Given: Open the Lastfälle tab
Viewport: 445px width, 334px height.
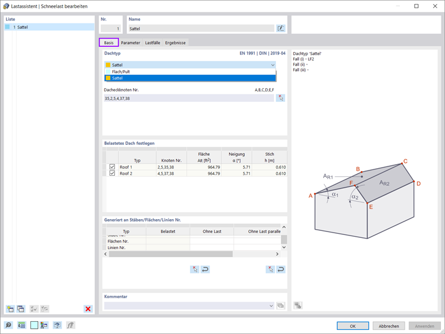Looking at the screenshot, I should [x=153, y=43].
